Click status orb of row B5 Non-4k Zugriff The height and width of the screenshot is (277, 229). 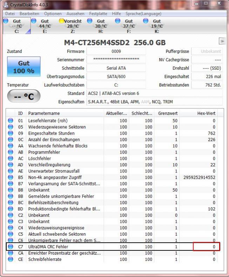click(11, 177)
